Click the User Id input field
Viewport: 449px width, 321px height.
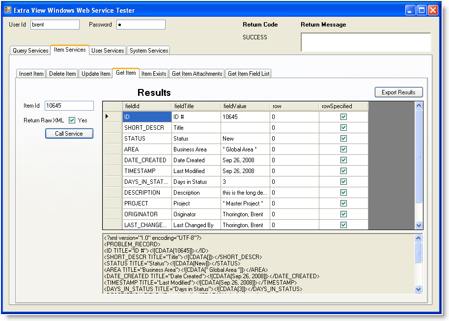pyautogui.click(x=55, y=25)
